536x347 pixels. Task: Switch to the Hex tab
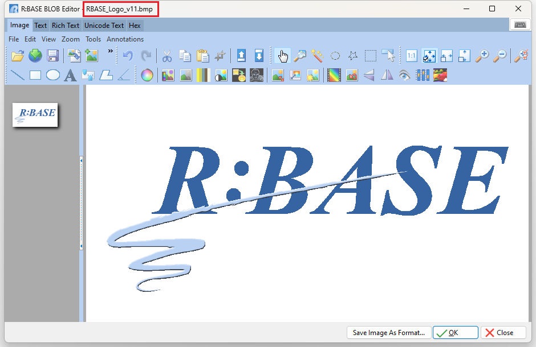coord(135,26)
